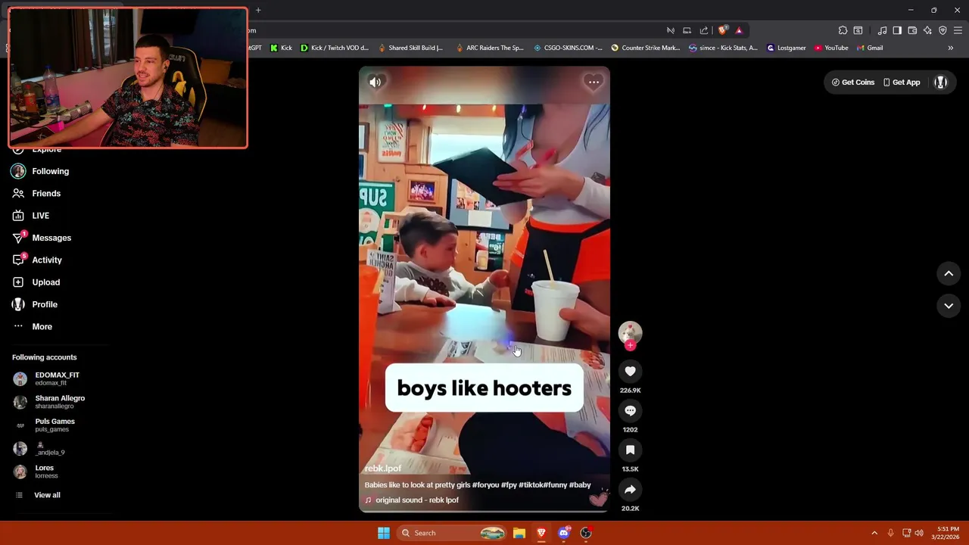Open the browser extensions puzzle icon

843,30
